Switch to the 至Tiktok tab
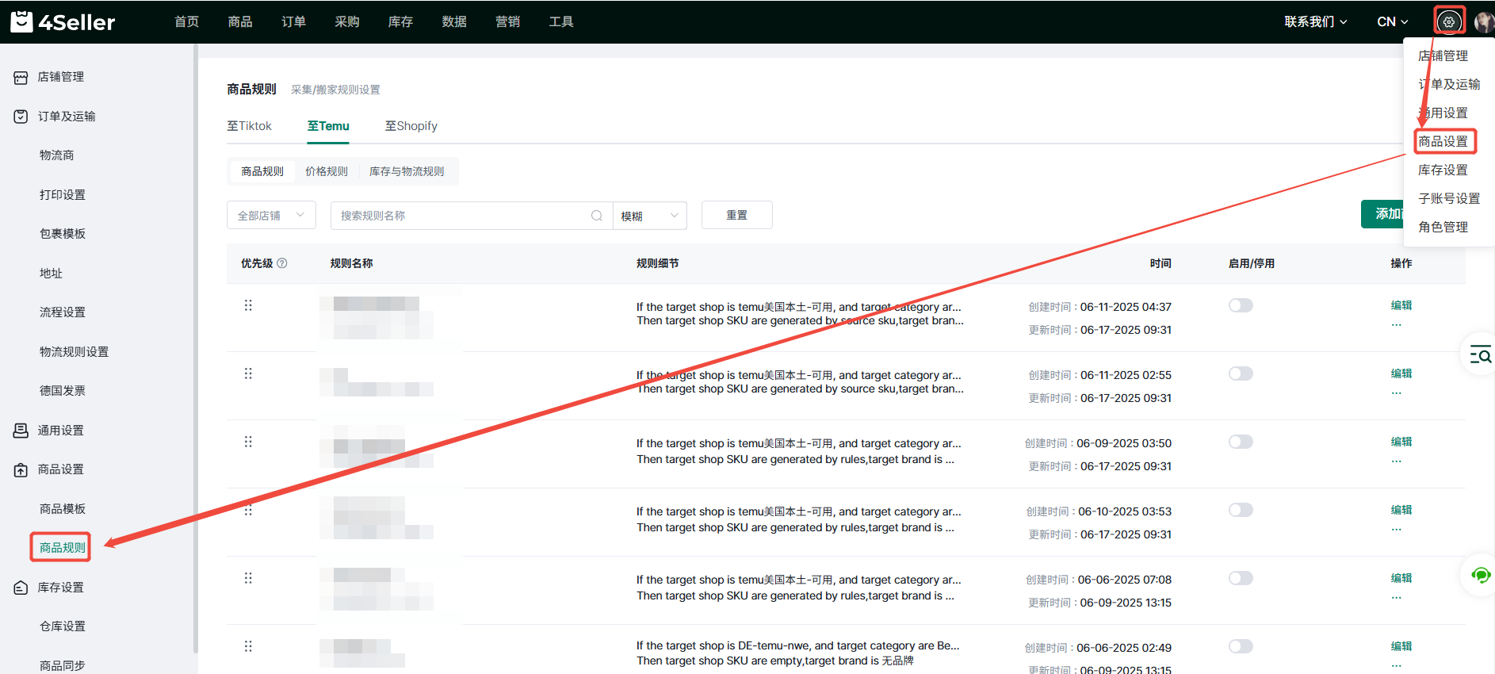 (249, 126)
